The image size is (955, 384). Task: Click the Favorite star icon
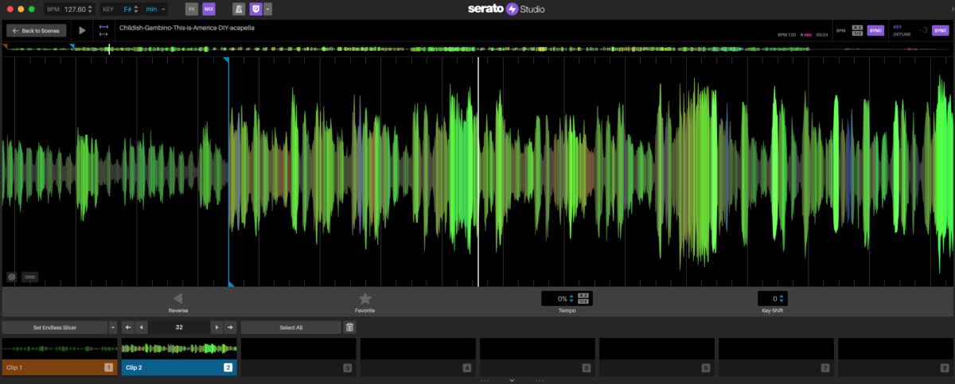point(364,298)
